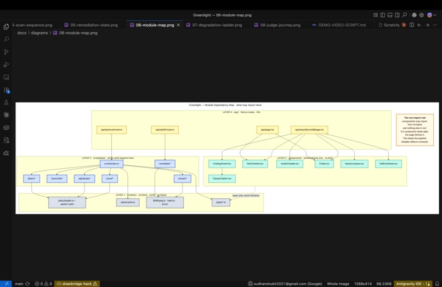Open the account avatar menu

point(431,15)
